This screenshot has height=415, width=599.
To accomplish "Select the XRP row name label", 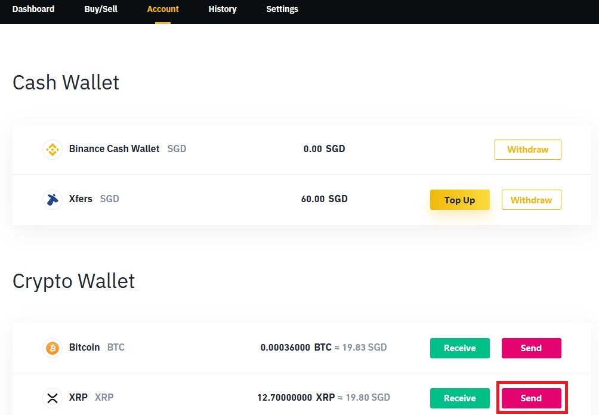I will 78,398.
